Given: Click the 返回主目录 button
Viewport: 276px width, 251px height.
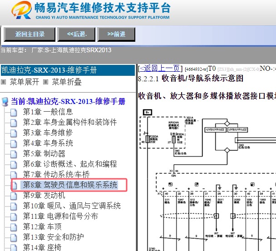Looking at the screenshot, I should (x=30, y=34).
